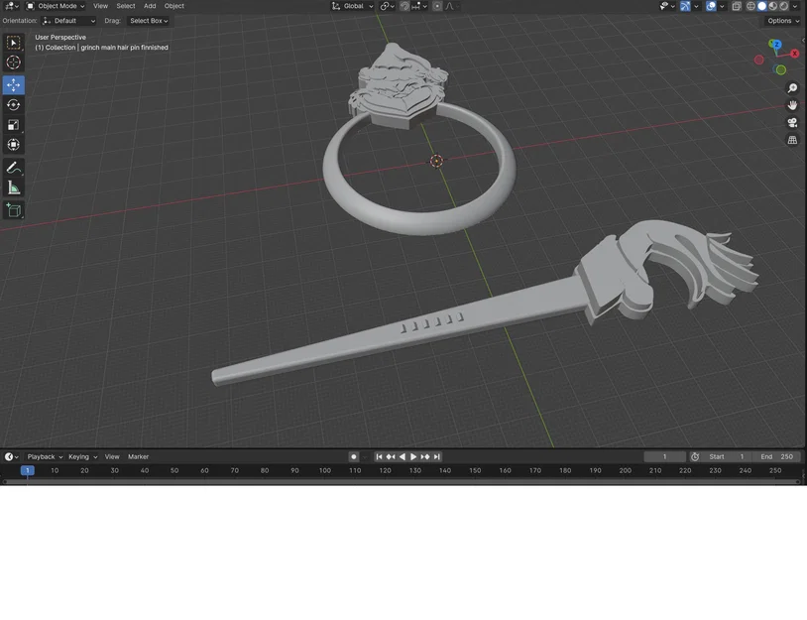Viewport: 807px width, 620px height.
Task: Activate the 3D Cursor tool
Action: pyautogui.click(x=13, y=62)
